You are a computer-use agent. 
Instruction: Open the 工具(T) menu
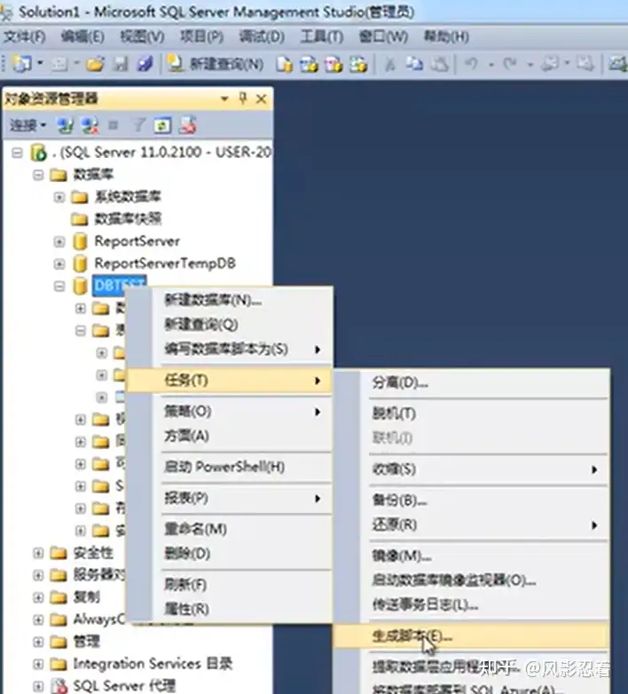(x=322, y=36)
